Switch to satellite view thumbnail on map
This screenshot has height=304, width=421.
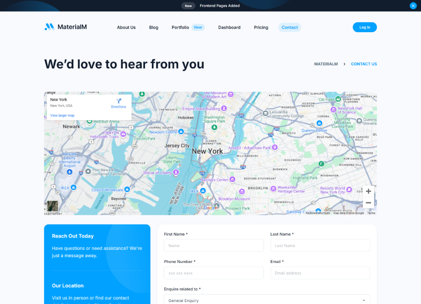coord(53,206)
